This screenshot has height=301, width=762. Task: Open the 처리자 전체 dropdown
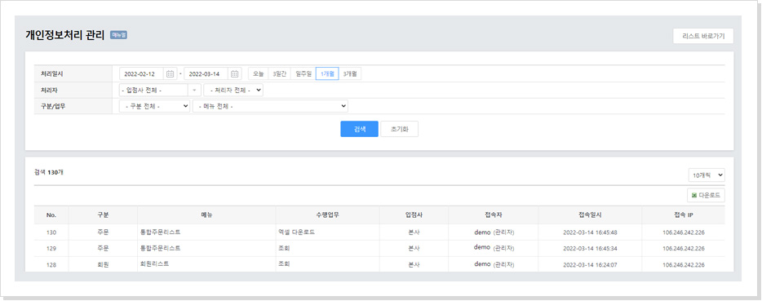pos(233,90)
